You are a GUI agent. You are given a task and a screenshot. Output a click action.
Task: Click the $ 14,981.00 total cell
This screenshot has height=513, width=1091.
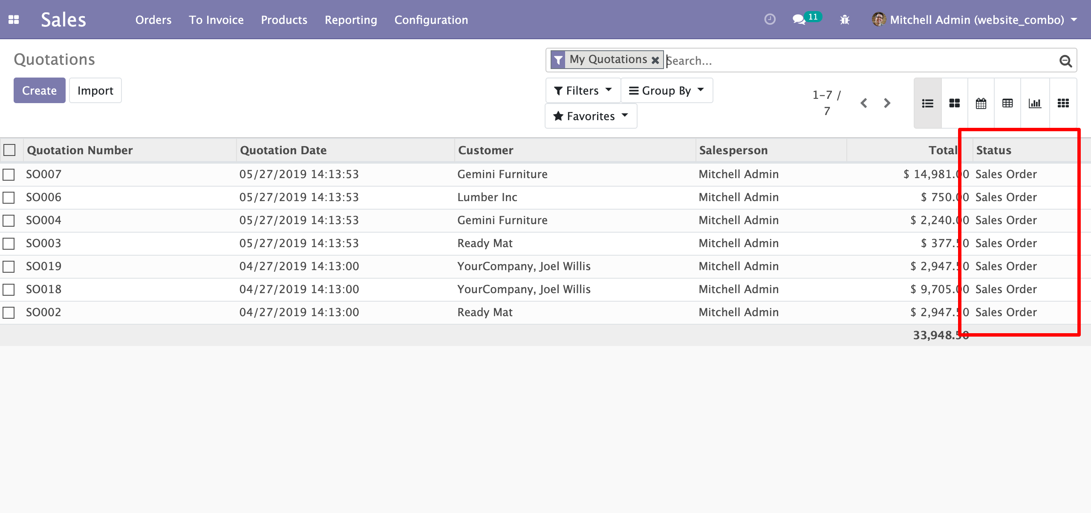(x=936, y=174)
